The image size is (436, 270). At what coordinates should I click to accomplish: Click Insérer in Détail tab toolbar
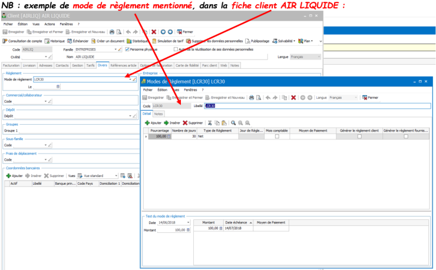(172, 123)
